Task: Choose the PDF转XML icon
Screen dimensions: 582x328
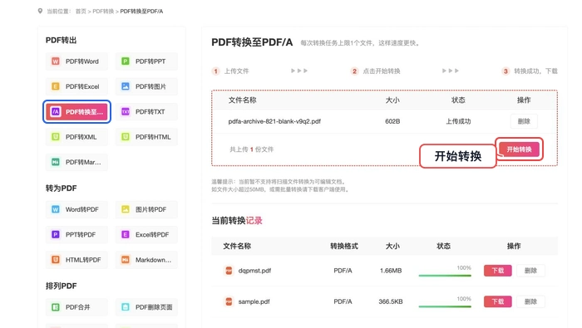Action: 56,137
